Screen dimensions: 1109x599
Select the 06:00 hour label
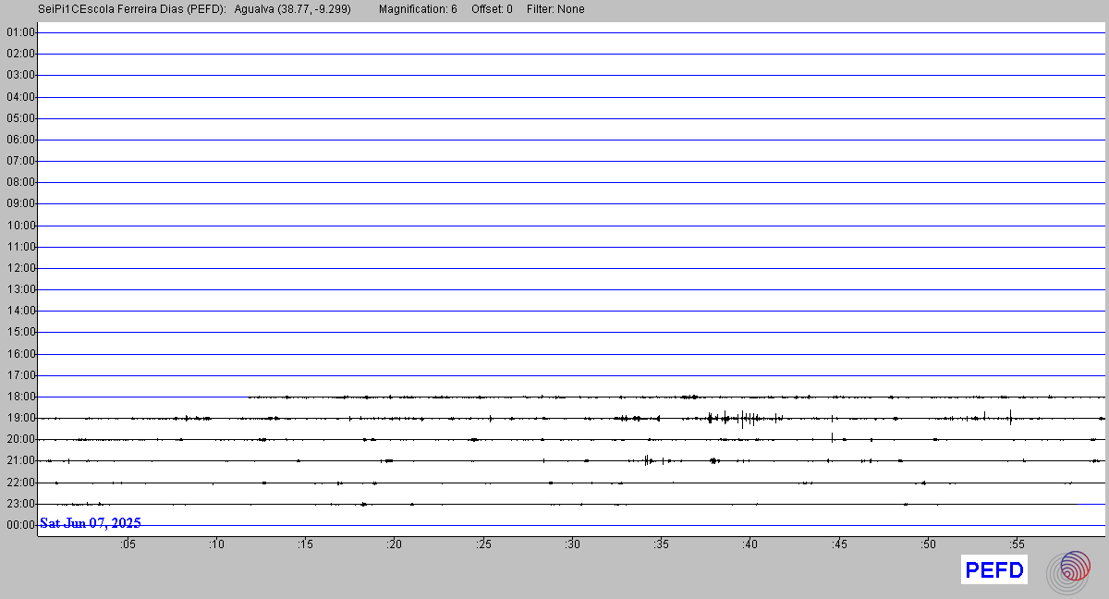[x=20, y=140]
